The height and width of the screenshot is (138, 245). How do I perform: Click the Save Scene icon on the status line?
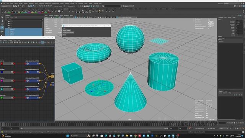coord(18,6)
